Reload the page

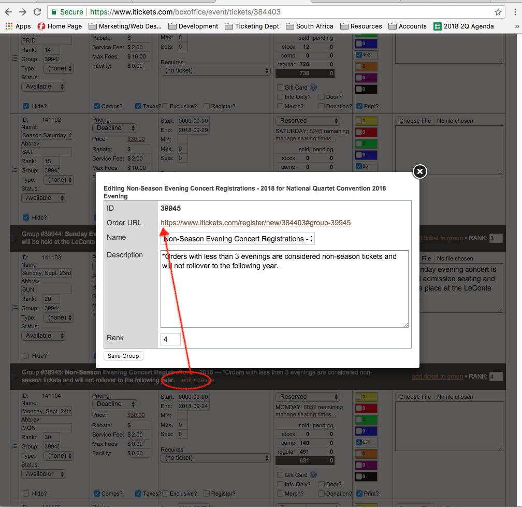click(x=37, y=12)
